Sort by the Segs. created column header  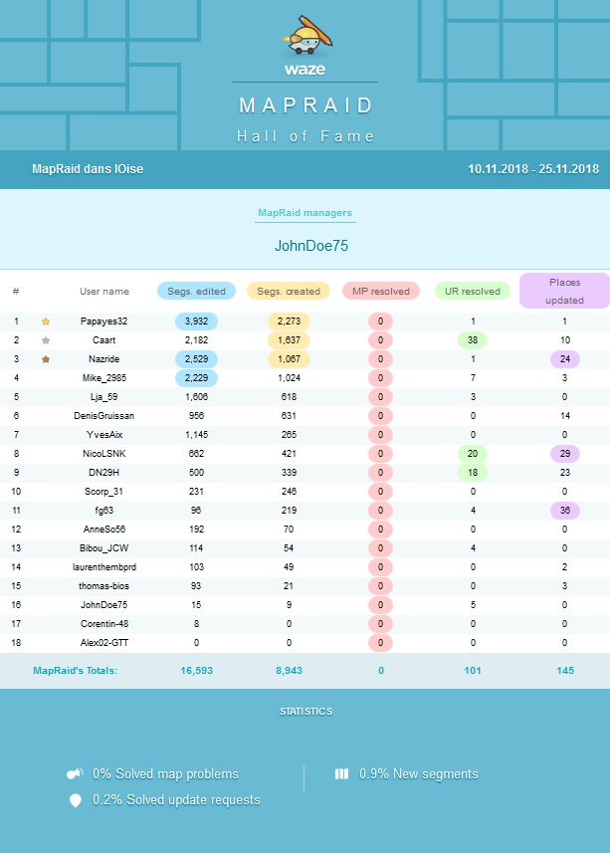[x=289, y=292]
